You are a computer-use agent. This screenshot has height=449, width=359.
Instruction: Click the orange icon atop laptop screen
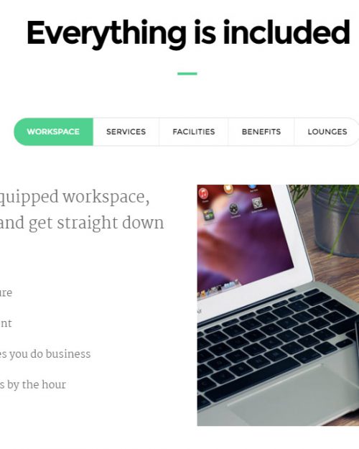pos(228,189)
